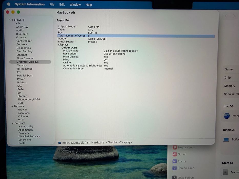239x179 pixels.
Task: Select the Total Number of Cores row
Action: point(136,36)
